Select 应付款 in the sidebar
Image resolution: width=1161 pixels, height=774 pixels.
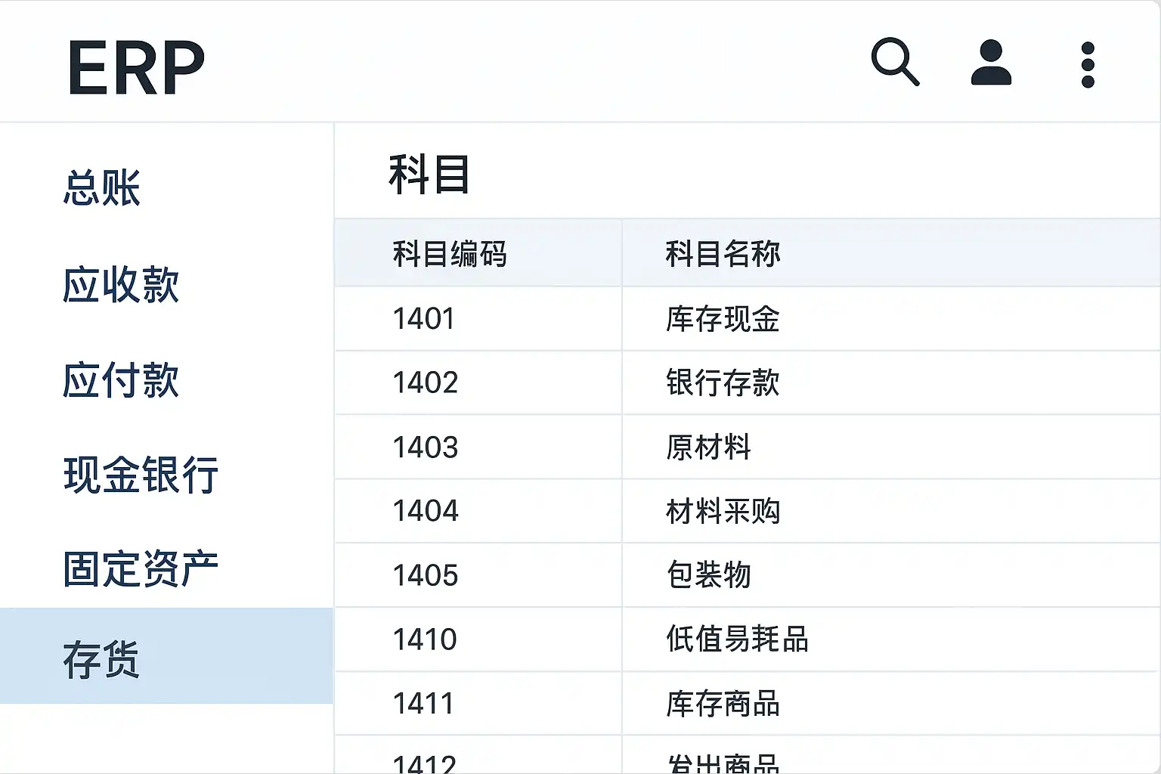click(x=121, y=379)
